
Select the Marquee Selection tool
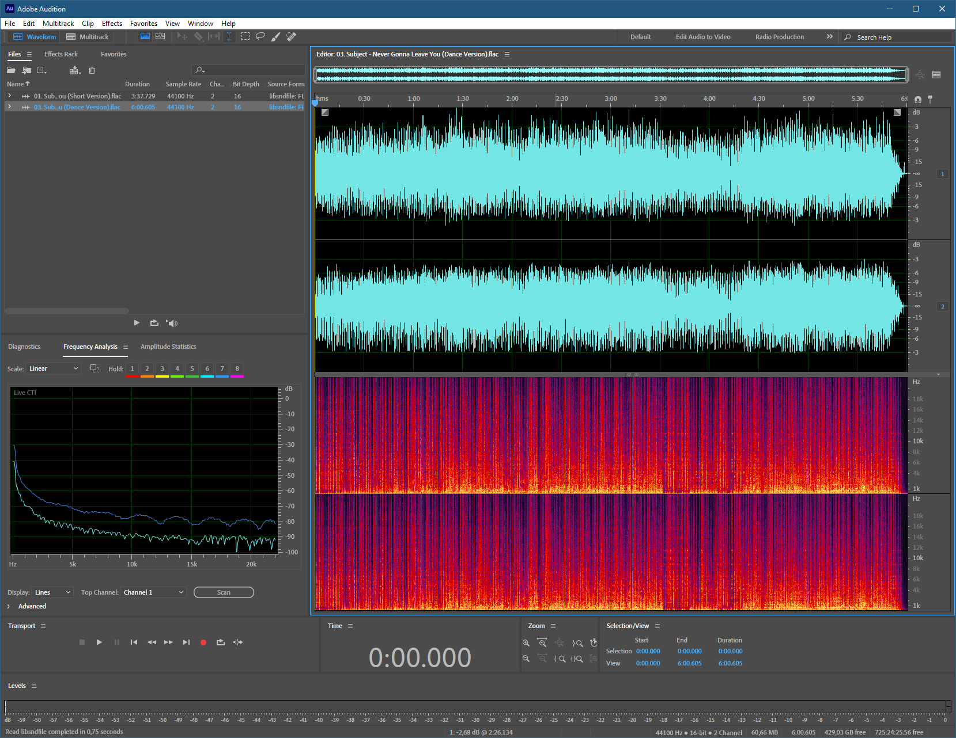click(245, 36)
